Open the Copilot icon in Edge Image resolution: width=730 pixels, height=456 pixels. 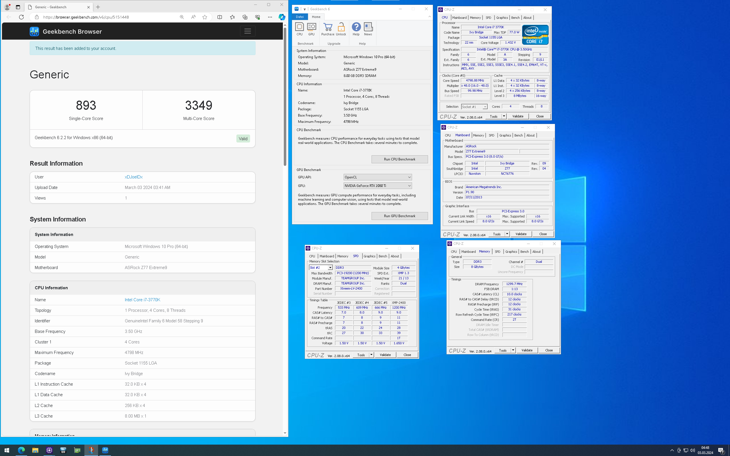[282, 17]
